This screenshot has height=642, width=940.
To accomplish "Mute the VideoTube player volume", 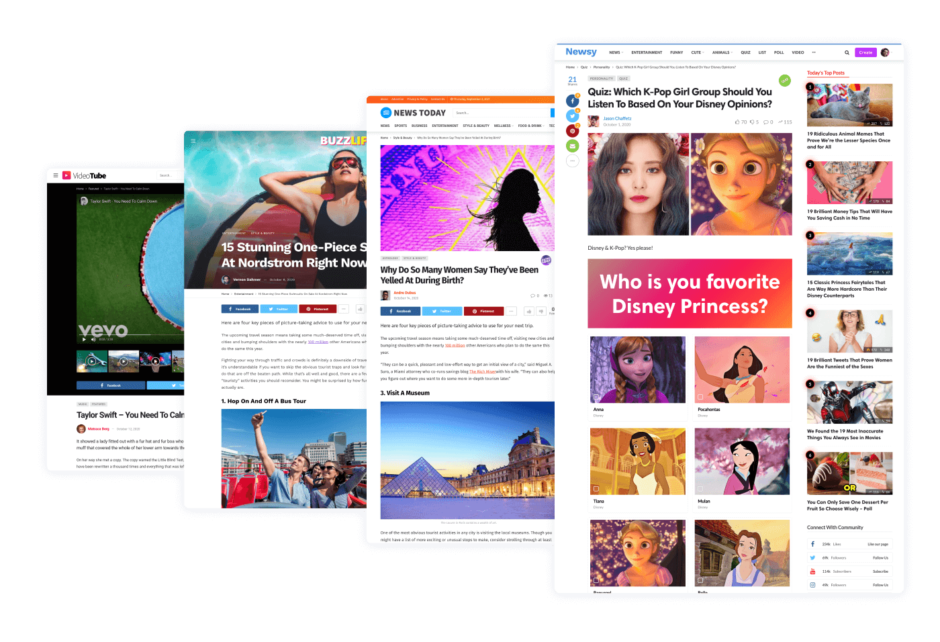I will click(93, 339).
